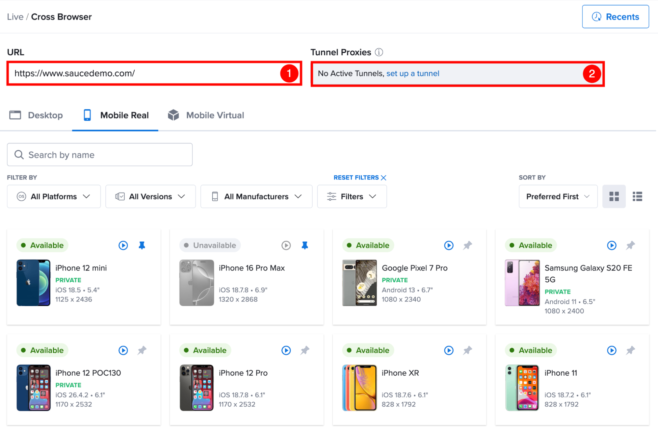Switch to grid view layout
This screenshot has width=658, height=430.
[x=614, y=196]
